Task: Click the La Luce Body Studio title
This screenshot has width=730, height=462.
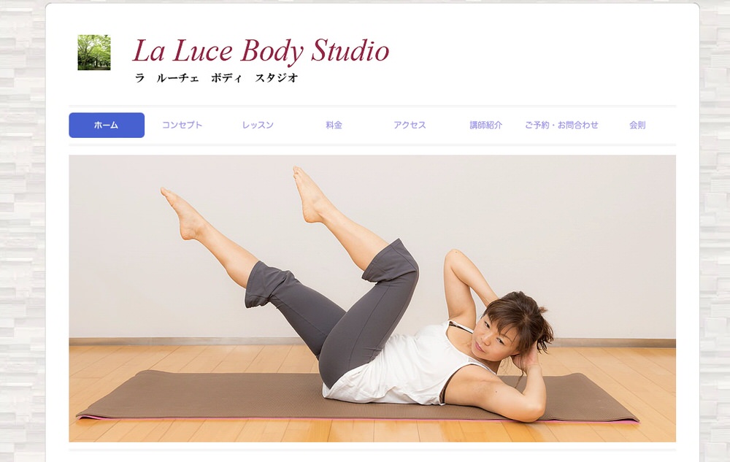Action: (x=261, y=51)
